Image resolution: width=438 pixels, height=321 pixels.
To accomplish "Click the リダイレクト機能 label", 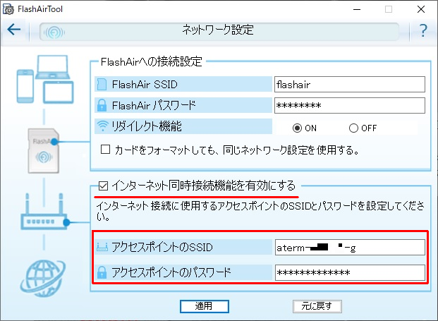I will tap(147, 126).
